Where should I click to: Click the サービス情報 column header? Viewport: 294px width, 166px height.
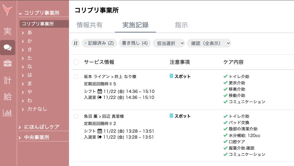click(99, 62)
